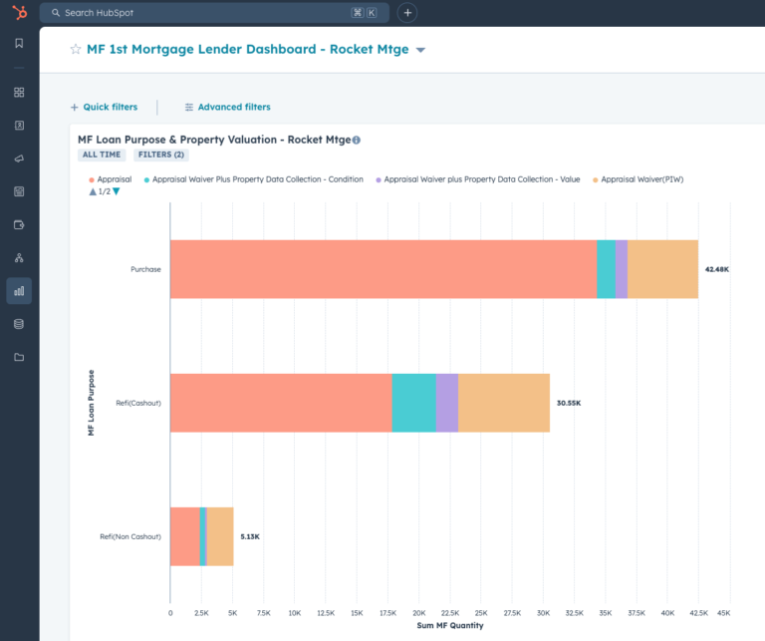
Task: Click the 5.13K total label
Action: 250,536
